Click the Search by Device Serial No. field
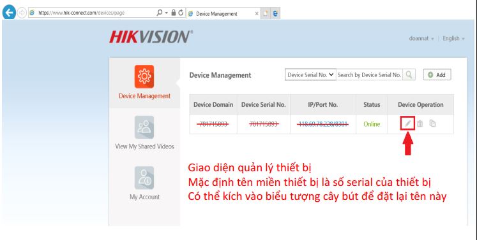 click(369, 74)
